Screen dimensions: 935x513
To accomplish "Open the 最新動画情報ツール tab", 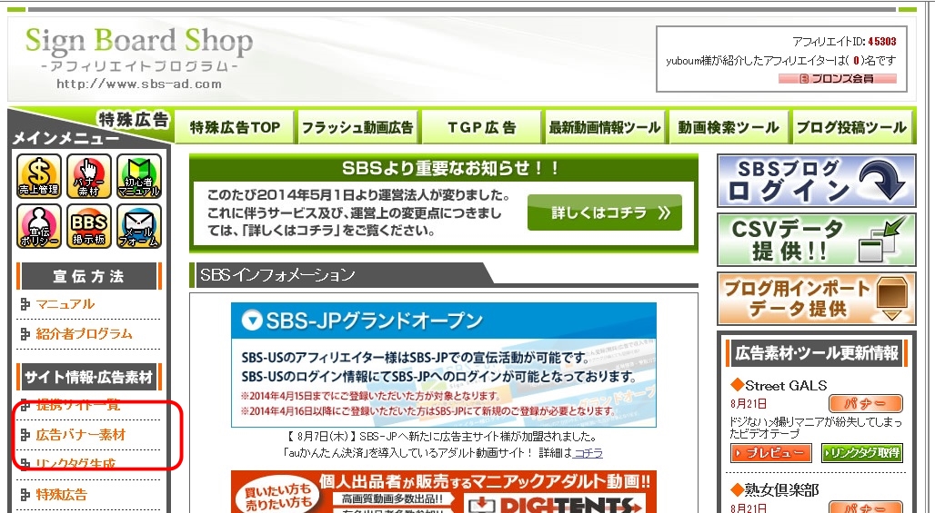I will (x=605, y=127).
